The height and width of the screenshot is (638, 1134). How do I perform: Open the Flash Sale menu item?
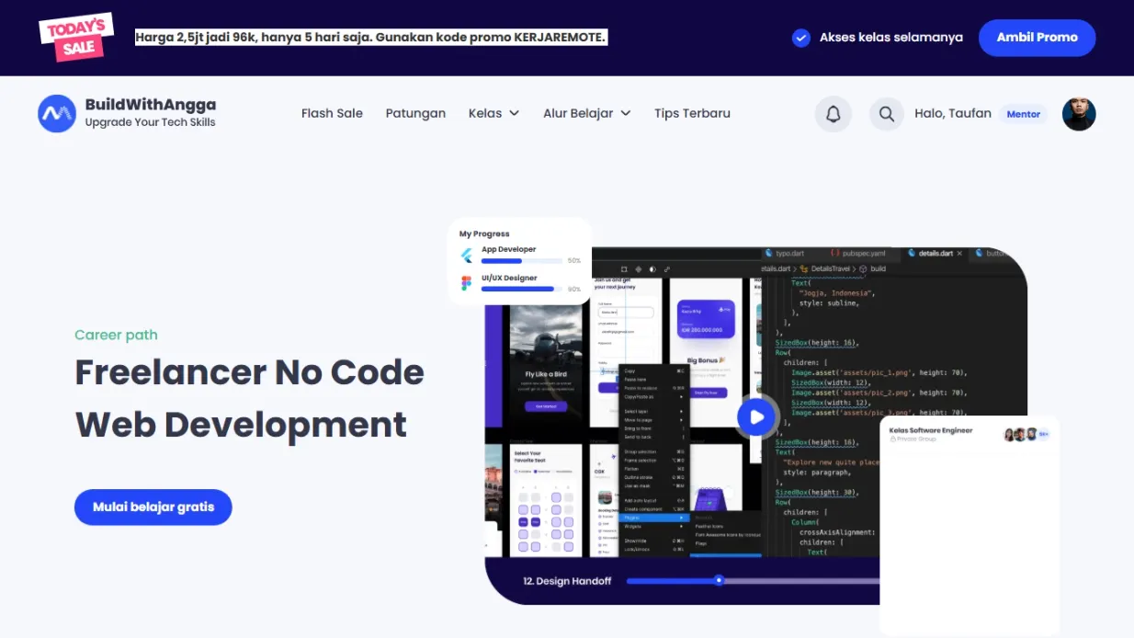pos(332,113)
